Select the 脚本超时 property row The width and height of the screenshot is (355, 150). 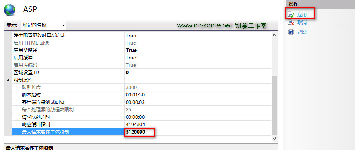tap(141, 95)
